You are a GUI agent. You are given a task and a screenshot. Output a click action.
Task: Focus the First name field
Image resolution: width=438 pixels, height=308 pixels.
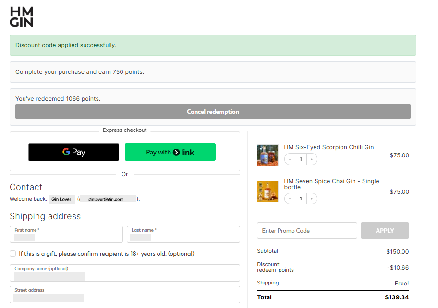(x=66, y=234)
